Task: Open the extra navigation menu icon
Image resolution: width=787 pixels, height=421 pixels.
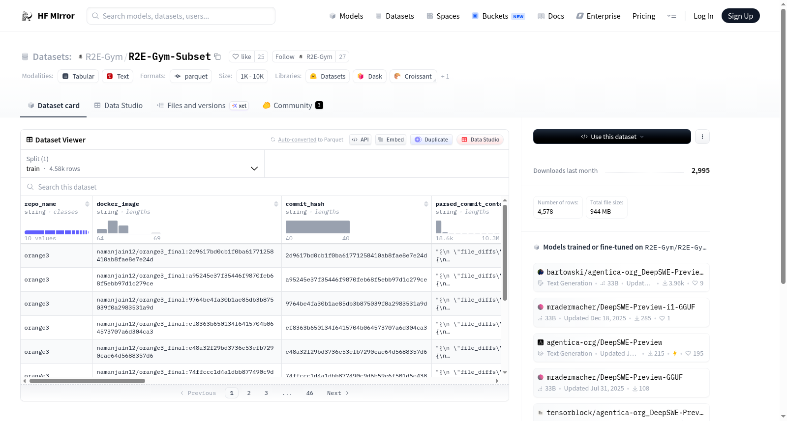Action: coord(671,16)
